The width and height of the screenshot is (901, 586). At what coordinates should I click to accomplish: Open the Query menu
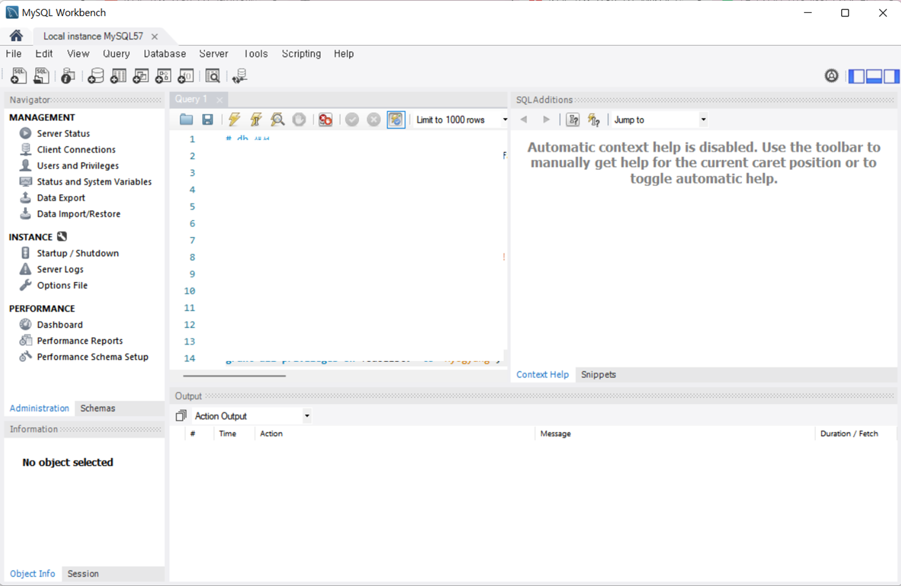tap(116, 54)
